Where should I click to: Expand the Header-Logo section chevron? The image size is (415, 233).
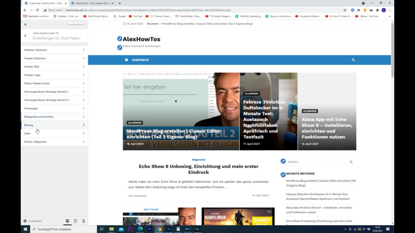click(x=83, y=75)
